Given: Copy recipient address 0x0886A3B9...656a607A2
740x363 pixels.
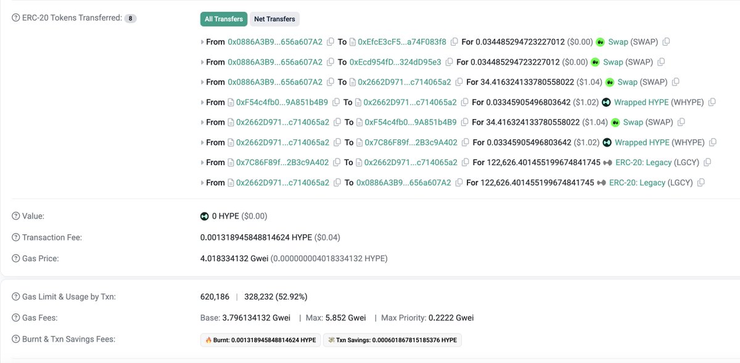Looking at the screenshot, I should (x=459, y=183).
